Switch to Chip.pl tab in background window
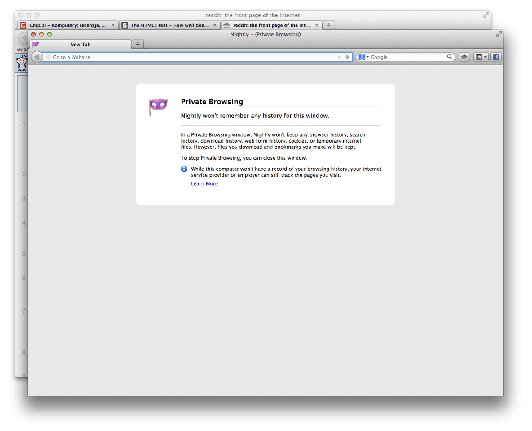 [68, 25]
